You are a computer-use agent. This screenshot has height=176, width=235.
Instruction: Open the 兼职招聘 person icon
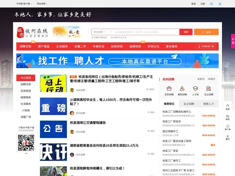(x=182, y=89)
